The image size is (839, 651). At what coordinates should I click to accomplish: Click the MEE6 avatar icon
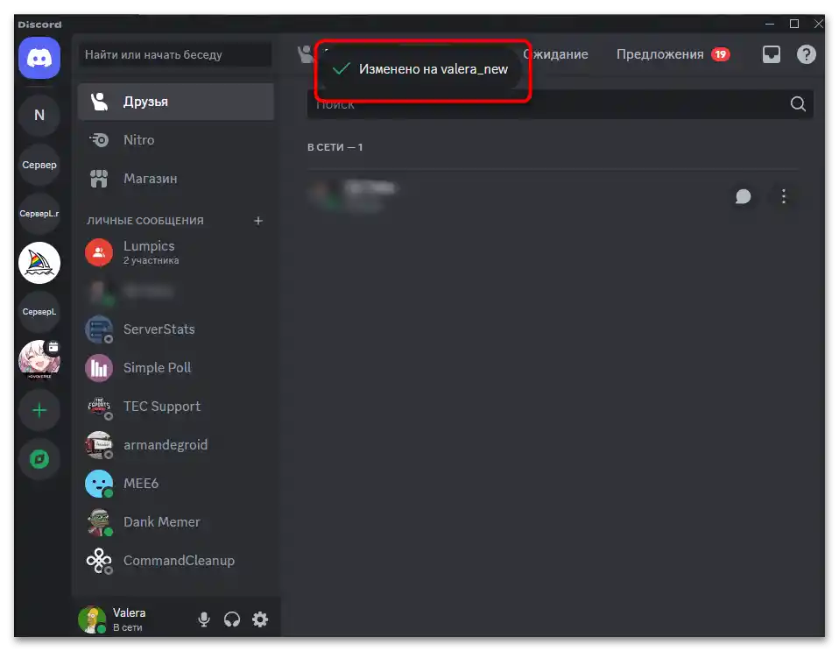pyautogui.click(x=99, y=484)
